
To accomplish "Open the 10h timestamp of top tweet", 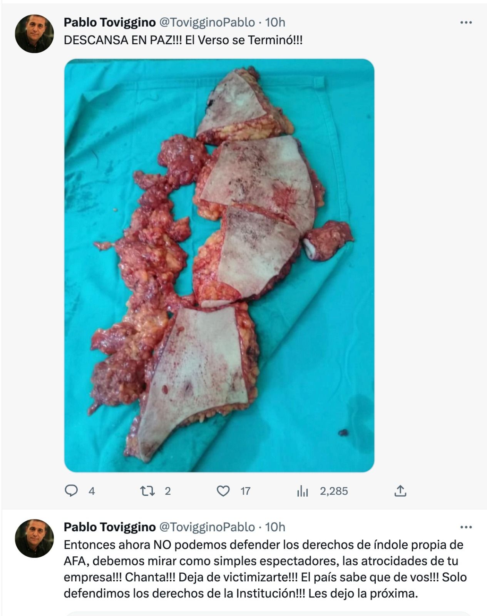I will pos(275,23).
